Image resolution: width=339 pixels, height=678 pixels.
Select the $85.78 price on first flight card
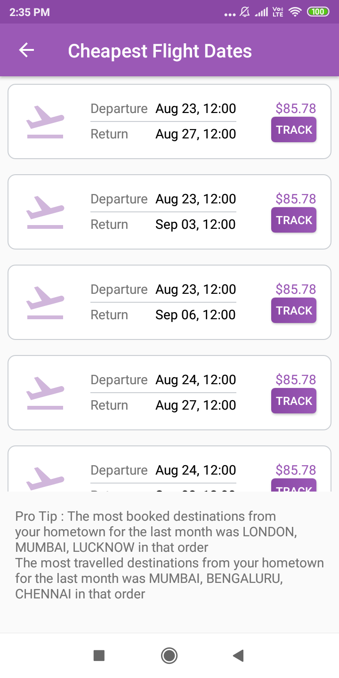tap(296, 109)
